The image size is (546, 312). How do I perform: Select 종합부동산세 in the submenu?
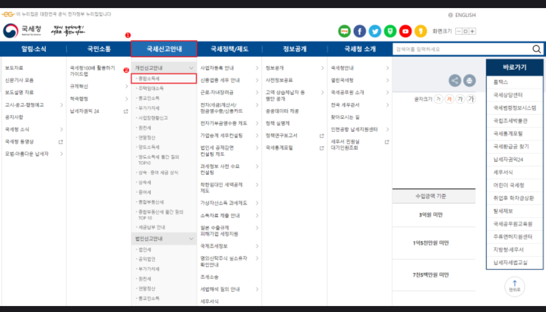pyautogui.click(x=151, y=202)
